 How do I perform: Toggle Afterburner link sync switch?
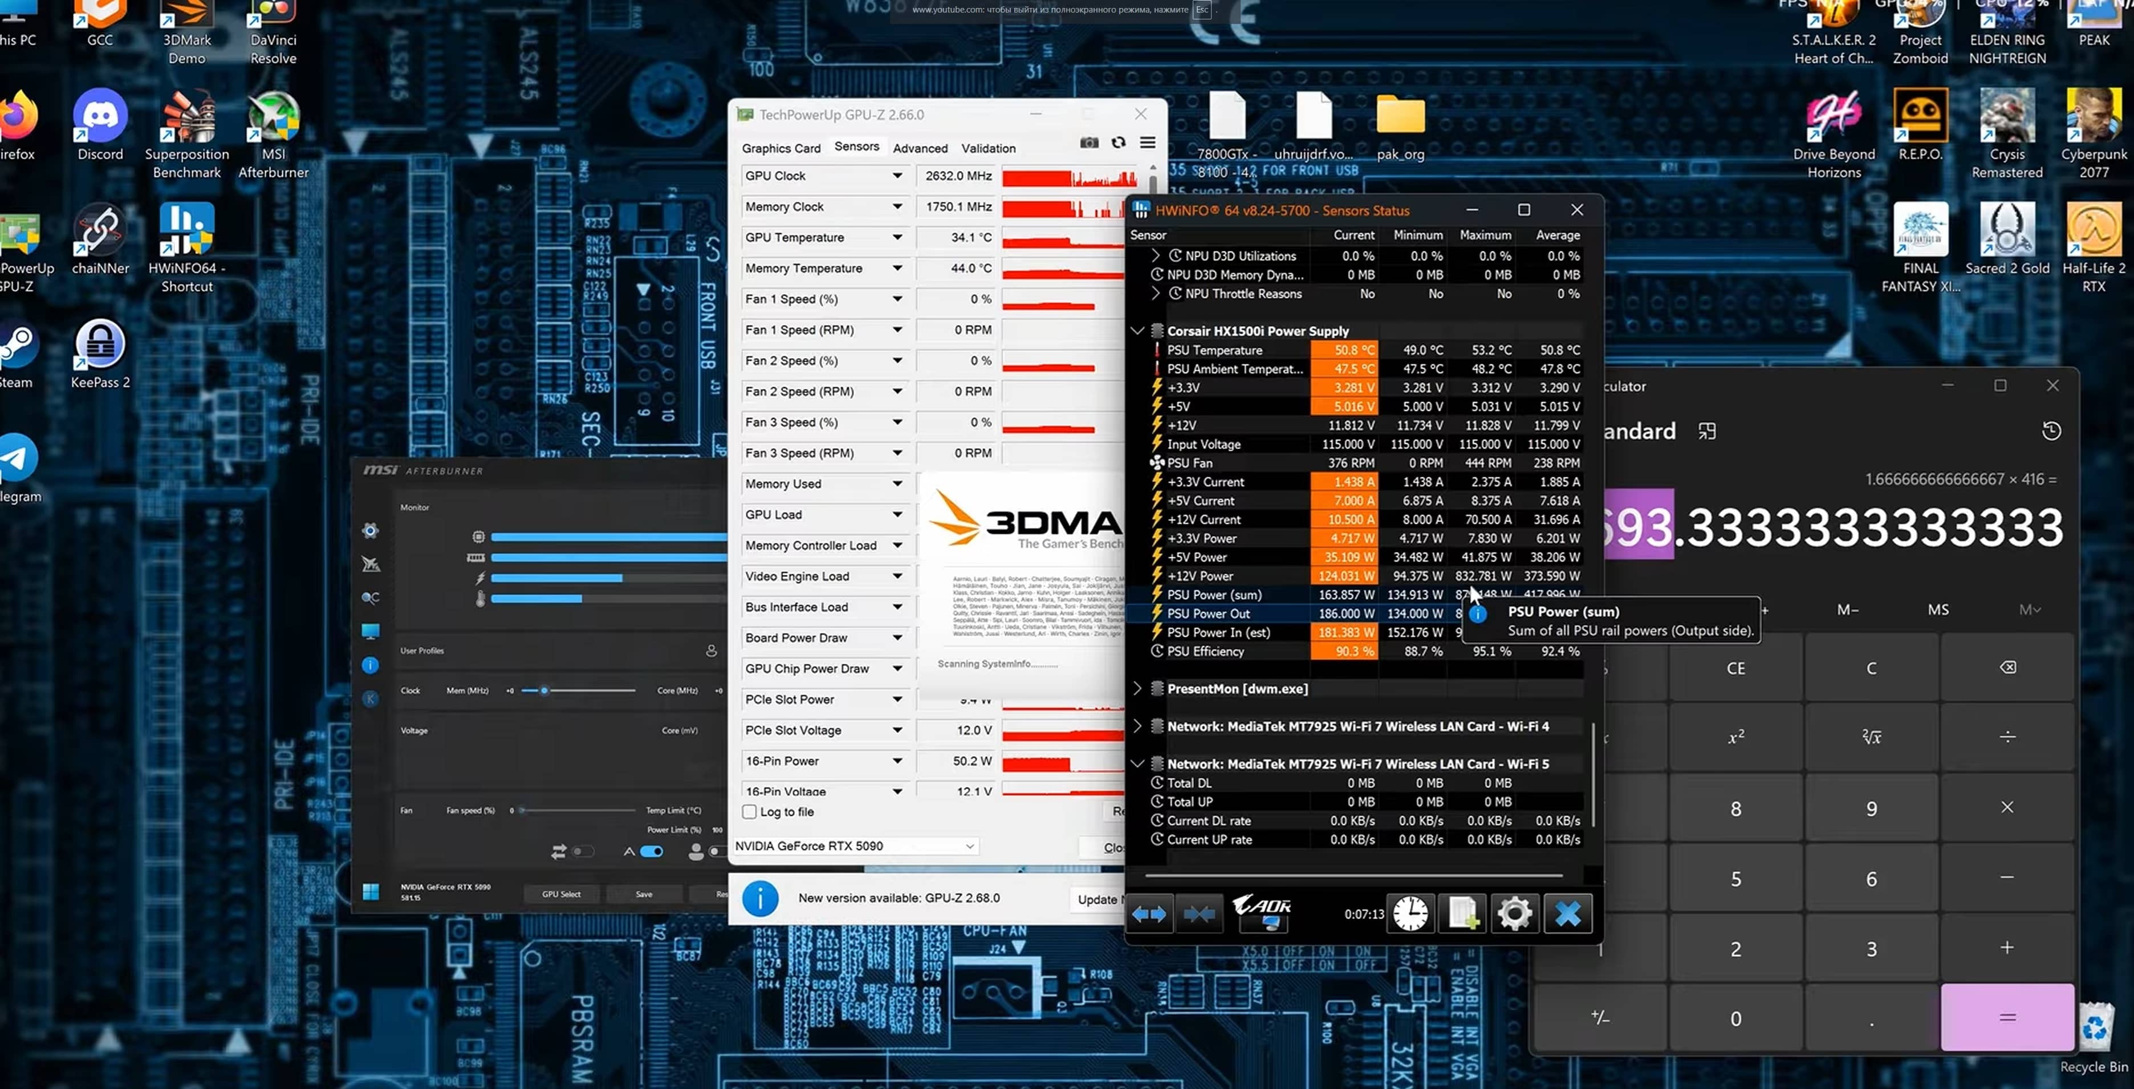(582, 851)
